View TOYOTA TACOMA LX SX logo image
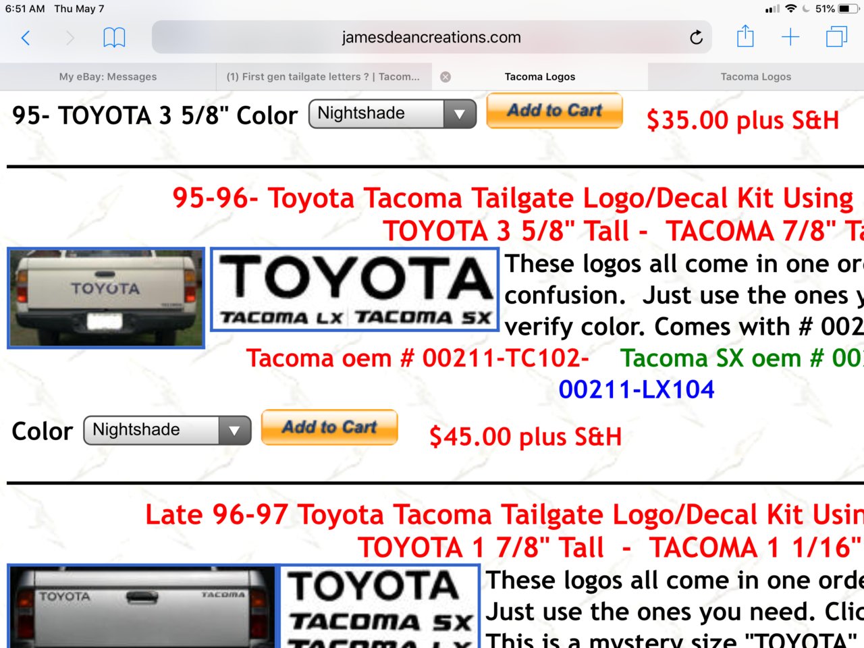 tap(355, 290)
